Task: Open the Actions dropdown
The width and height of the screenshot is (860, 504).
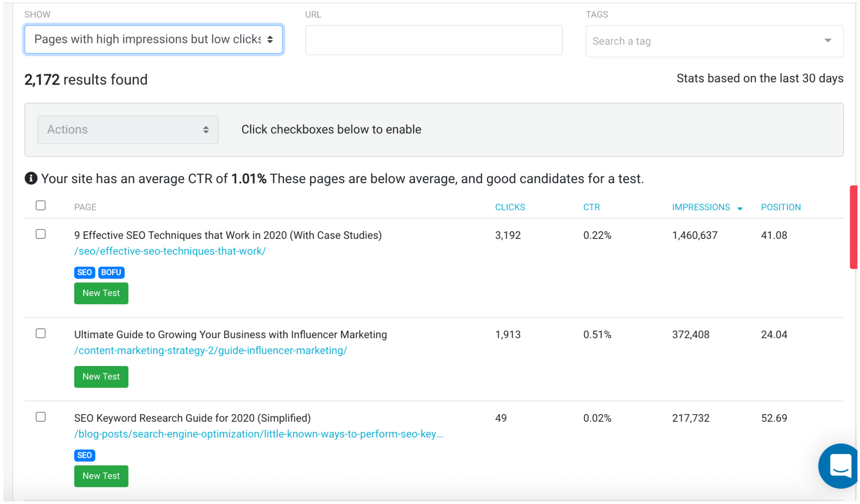Action: click(x=127, y=129)
